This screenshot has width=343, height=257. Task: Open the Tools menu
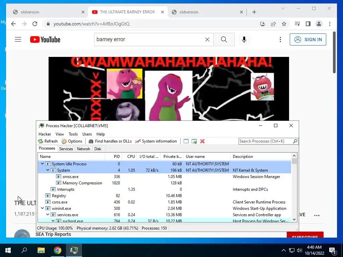pos(73,134)
